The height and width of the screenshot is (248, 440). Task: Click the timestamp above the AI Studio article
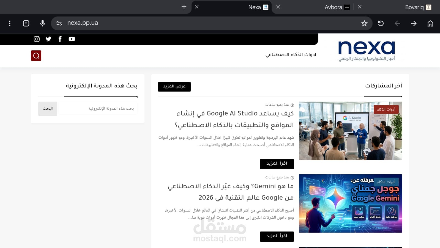[280, 105]
